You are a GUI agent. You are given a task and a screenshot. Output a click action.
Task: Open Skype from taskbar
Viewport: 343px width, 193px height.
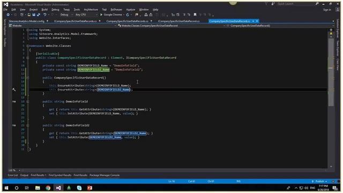point(79,188)
